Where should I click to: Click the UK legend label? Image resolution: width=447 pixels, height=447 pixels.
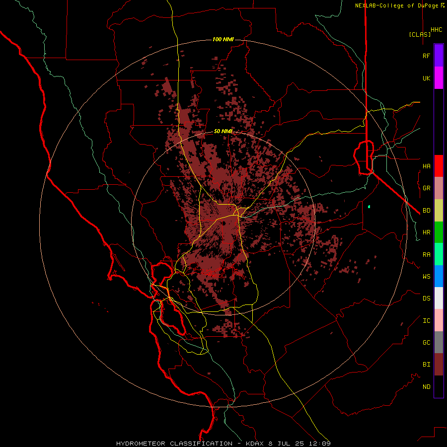(x=426, y=78)
